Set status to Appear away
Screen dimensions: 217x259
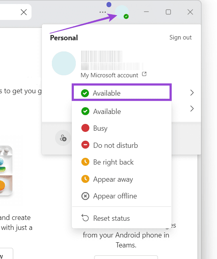(122, 179)
